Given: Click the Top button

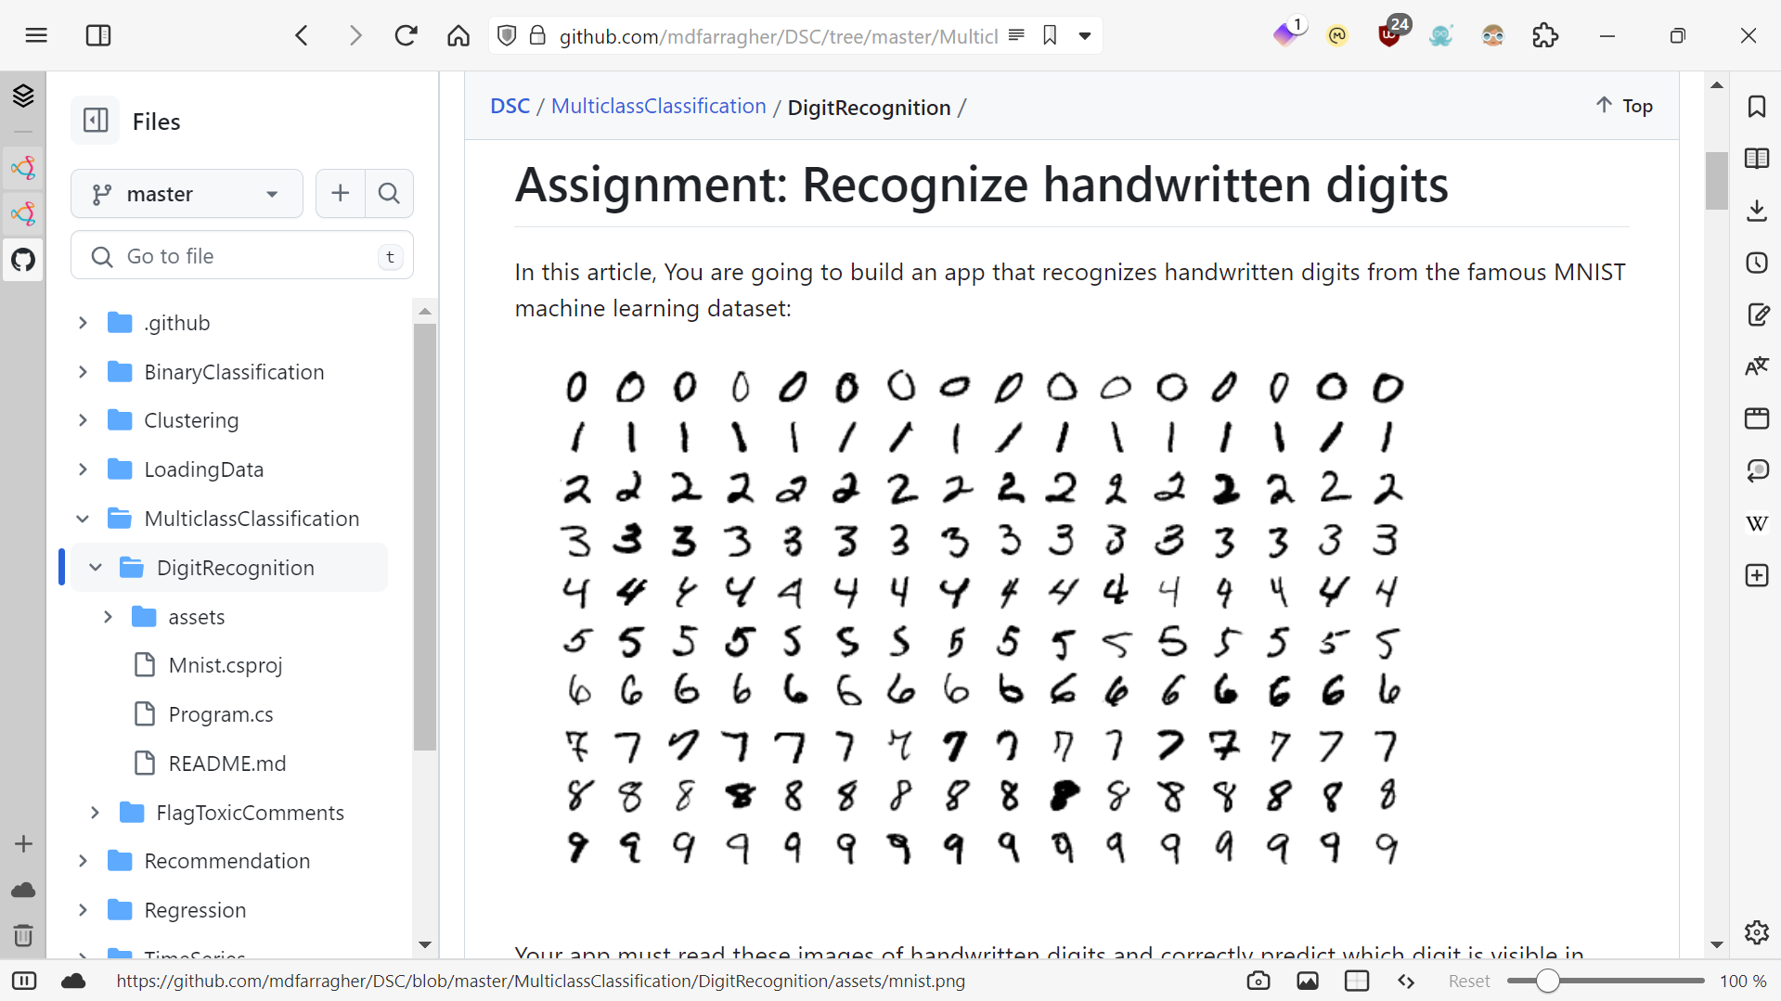Looking at the screenshot, I should pos(1624,106).
